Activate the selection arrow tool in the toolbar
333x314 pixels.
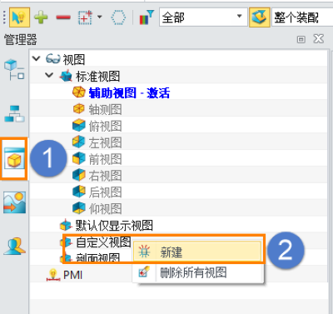19,17
